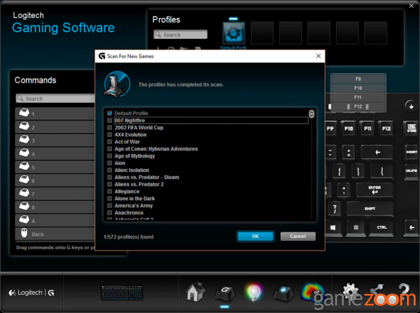420x313 pixels.
Task: Select the key command labeled 7 in Commands
Action: coord(55,194)
